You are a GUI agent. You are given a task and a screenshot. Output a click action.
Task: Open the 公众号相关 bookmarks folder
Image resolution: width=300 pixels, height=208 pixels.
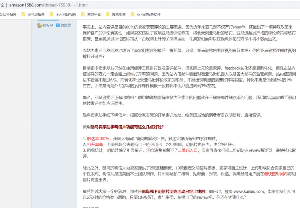8,14
